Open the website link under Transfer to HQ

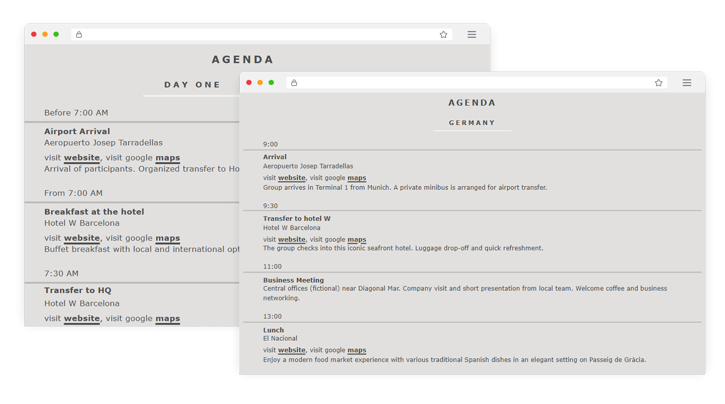(82, 319)
